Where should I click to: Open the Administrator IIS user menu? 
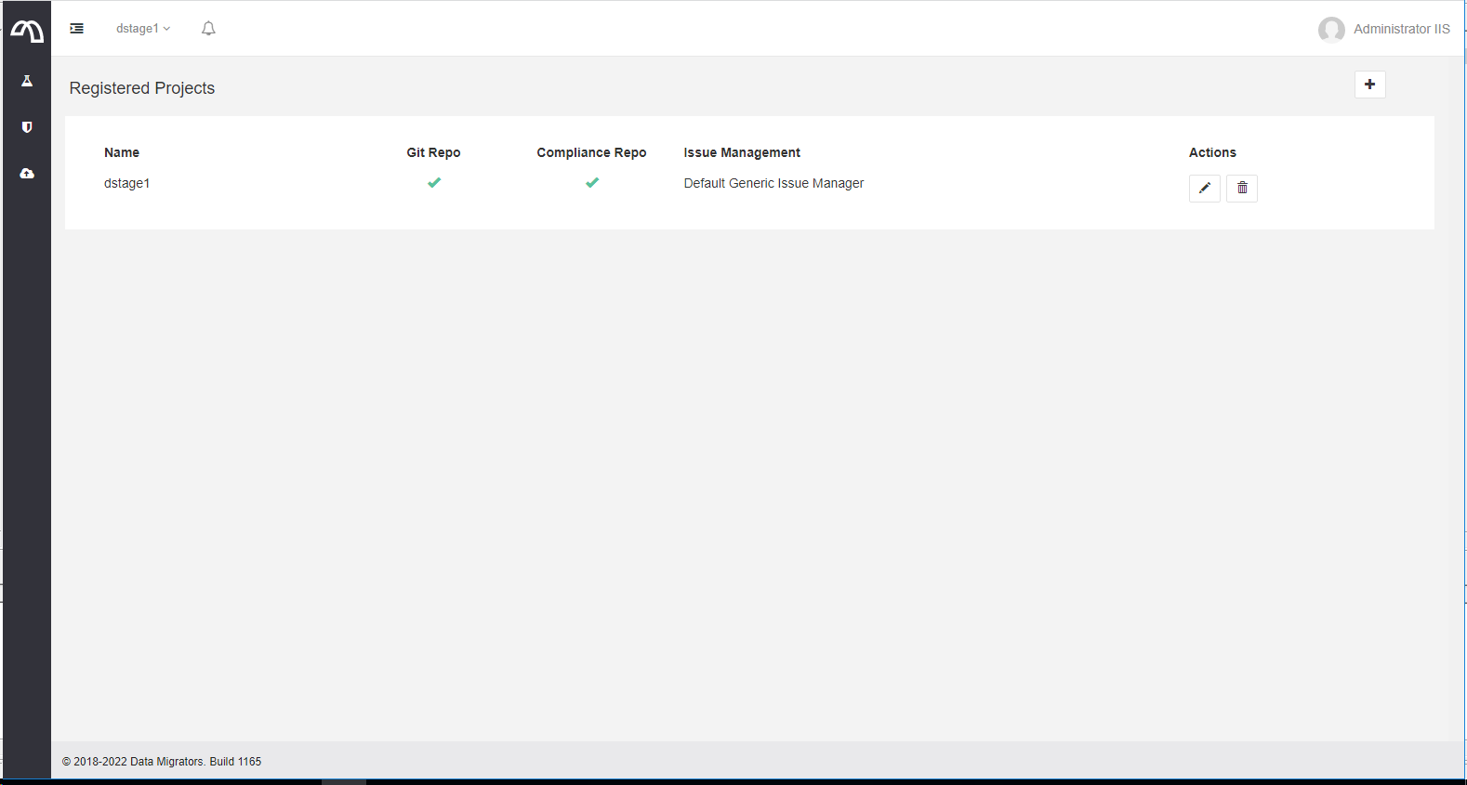coord(1401,30)
